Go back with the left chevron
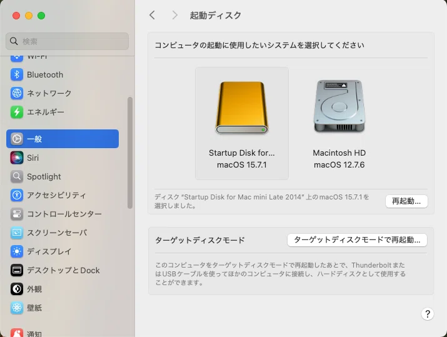Screen dimensions: 447x337 (153, 15)
